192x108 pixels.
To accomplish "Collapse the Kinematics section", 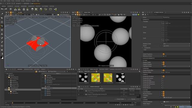I will pos(142,19).
